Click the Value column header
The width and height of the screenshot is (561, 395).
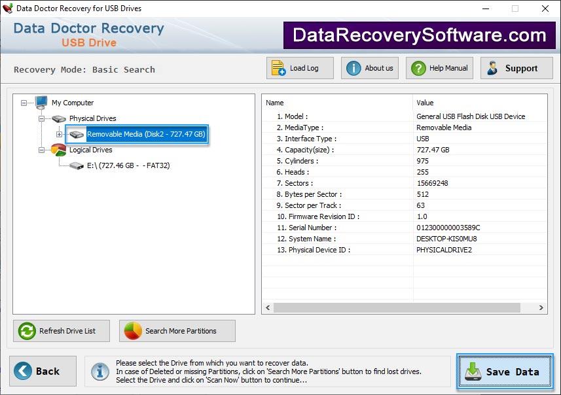480,103
